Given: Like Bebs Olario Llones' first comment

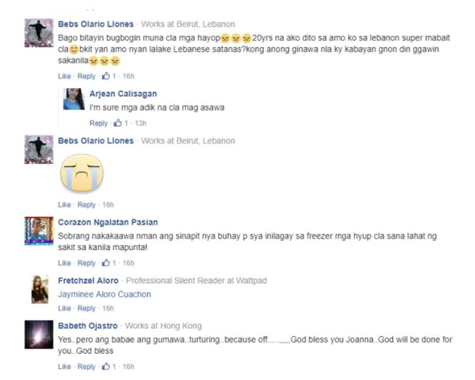Looking at the screenshot, I should pos(64,76).
